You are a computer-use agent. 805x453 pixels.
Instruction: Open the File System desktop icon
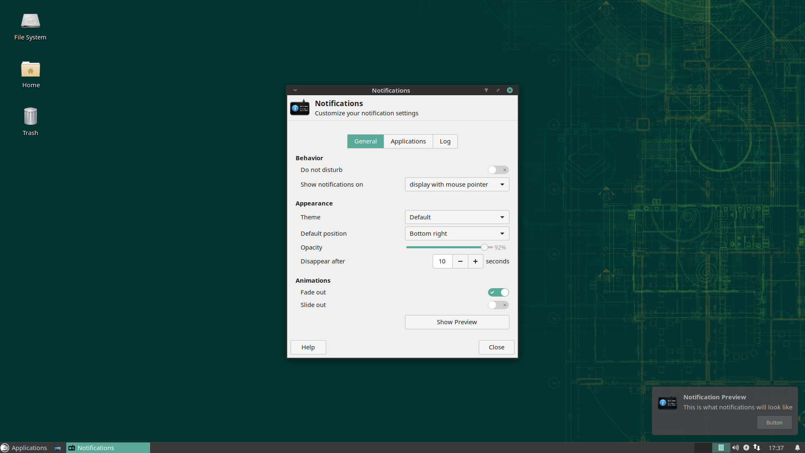point(30,26)
